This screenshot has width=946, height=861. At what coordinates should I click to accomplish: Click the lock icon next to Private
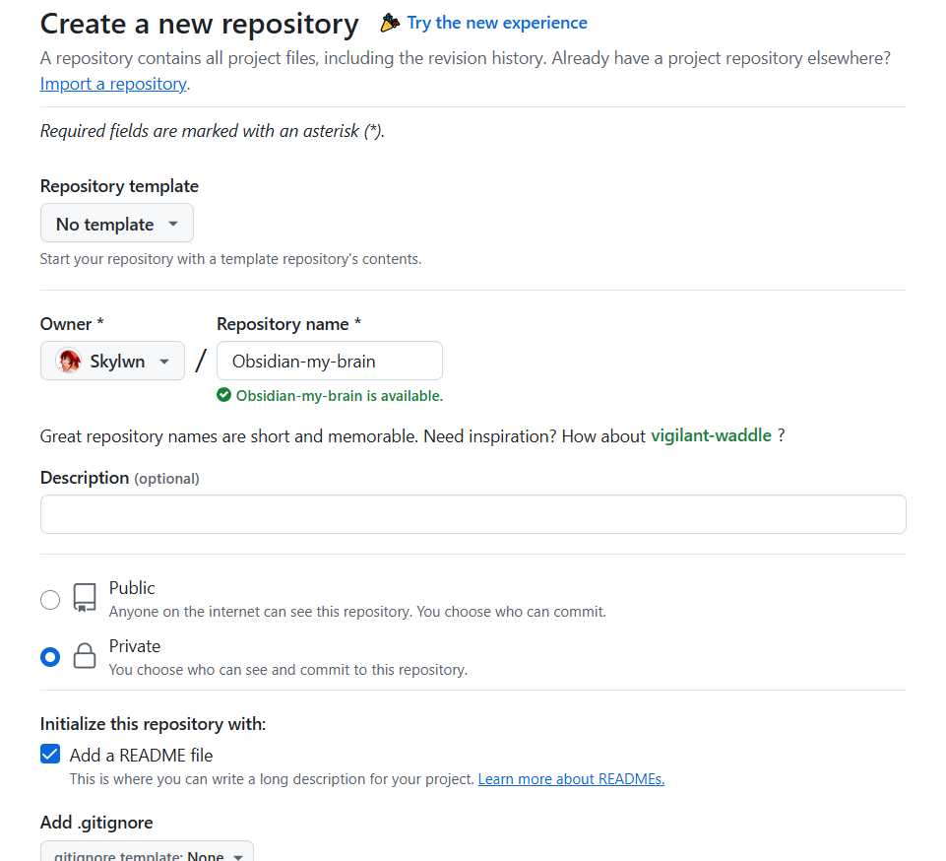(x=85, y=656)
